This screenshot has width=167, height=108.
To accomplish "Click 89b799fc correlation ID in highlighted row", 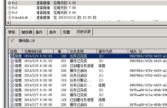I will point(148,56).
